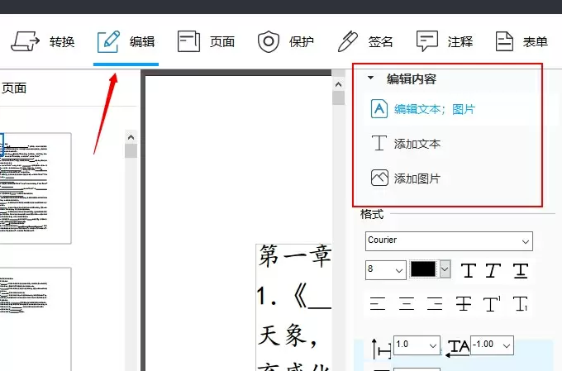The height and width of the screenshot is (371, 562).
Task: Toggle underline text formatting
Action: (x=520, y=270)
